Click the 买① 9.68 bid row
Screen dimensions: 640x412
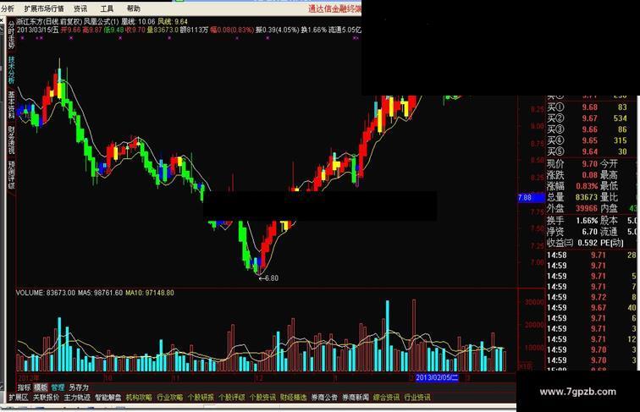[x=587, y=107]
